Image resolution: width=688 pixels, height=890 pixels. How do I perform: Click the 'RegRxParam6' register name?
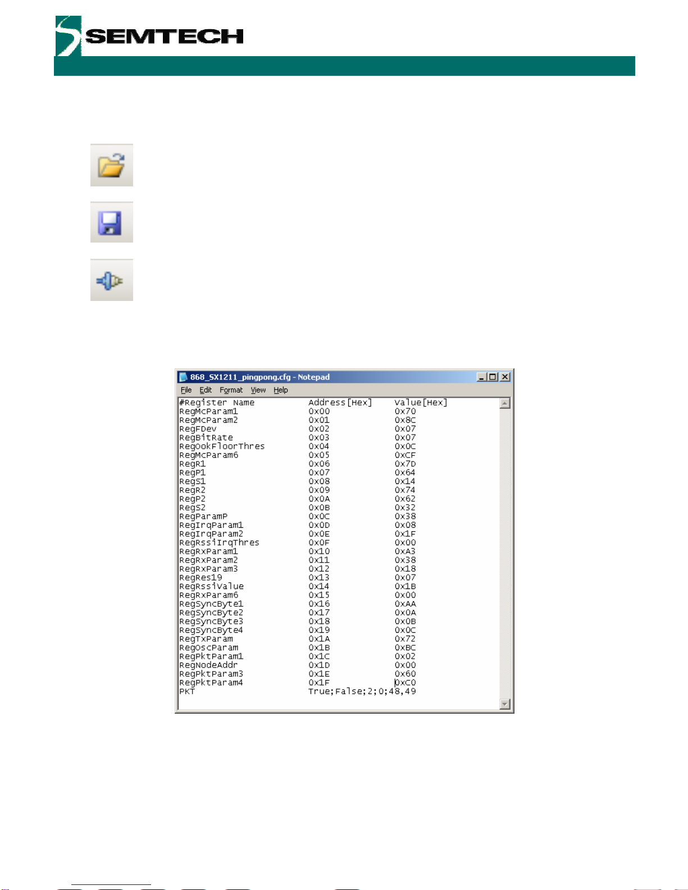click(209, 595)
